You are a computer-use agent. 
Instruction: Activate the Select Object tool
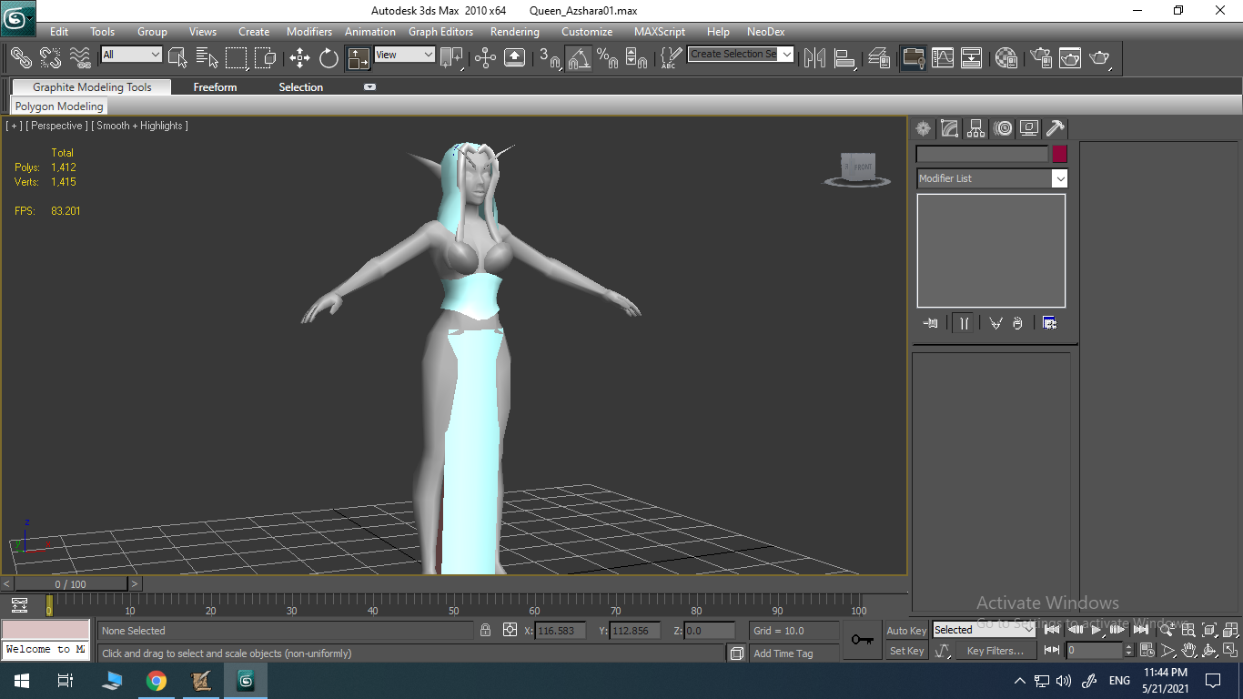pos(177,57)
